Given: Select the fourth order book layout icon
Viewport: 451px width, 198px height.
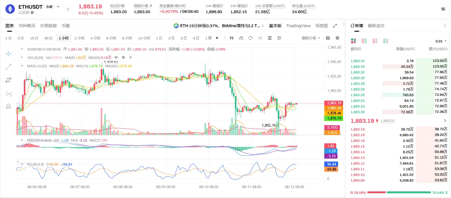Looking at the screenshot, I should pos(386,41).
